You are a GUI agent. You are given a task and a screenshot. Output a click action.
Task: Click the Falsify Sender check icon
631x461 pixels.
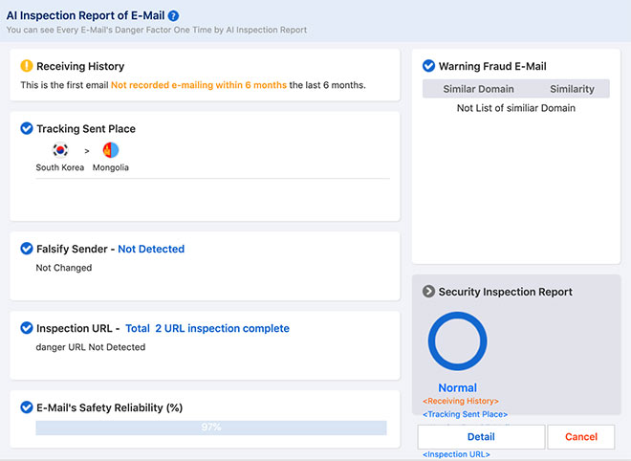tap(27, 249)
